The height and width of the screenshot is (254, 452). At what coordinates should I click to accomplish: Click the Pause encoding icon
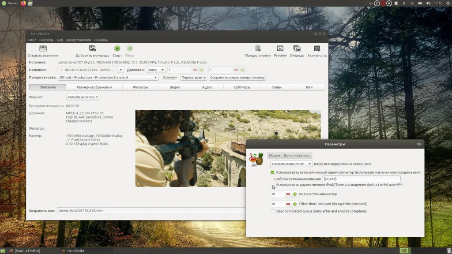[129, 49]
